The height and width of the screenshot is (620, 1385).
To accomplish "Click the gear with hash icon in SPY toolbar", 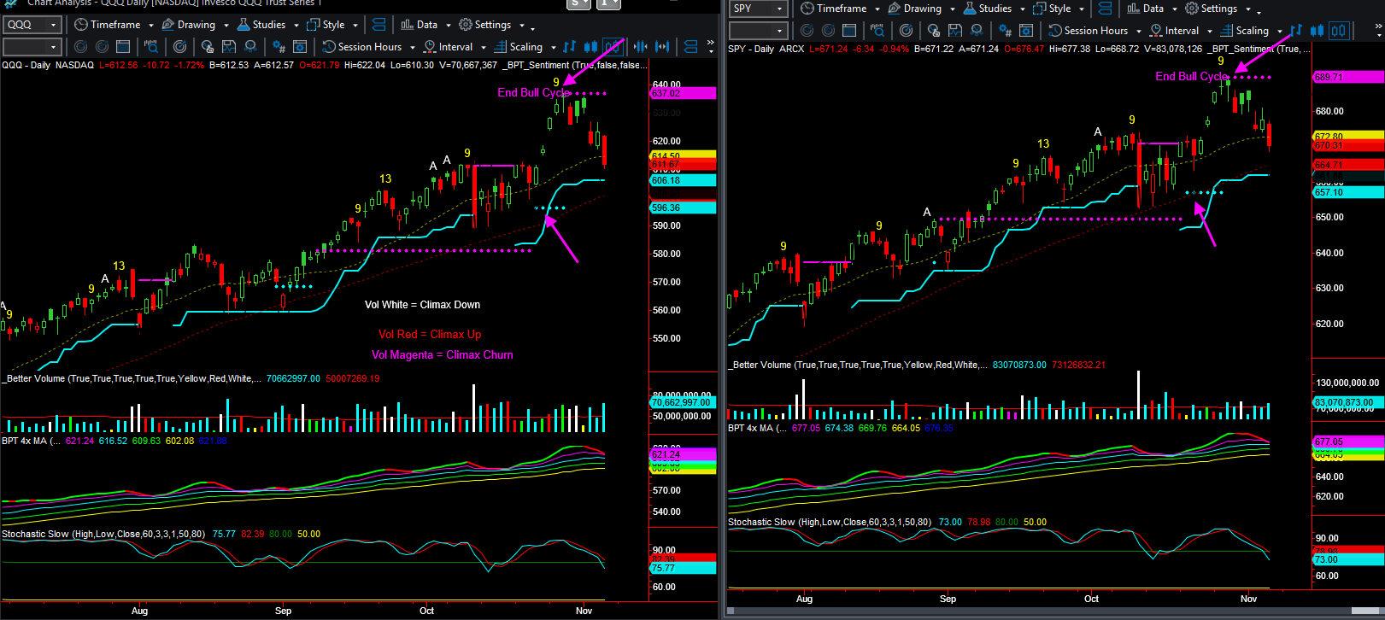I will (1005, 31).
